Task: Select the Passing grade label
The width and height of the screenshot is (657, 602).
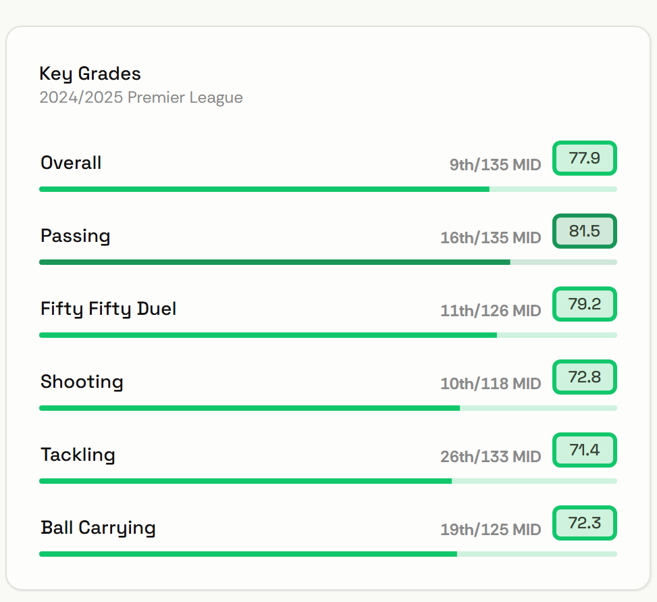Action: (x=76, y=236)
